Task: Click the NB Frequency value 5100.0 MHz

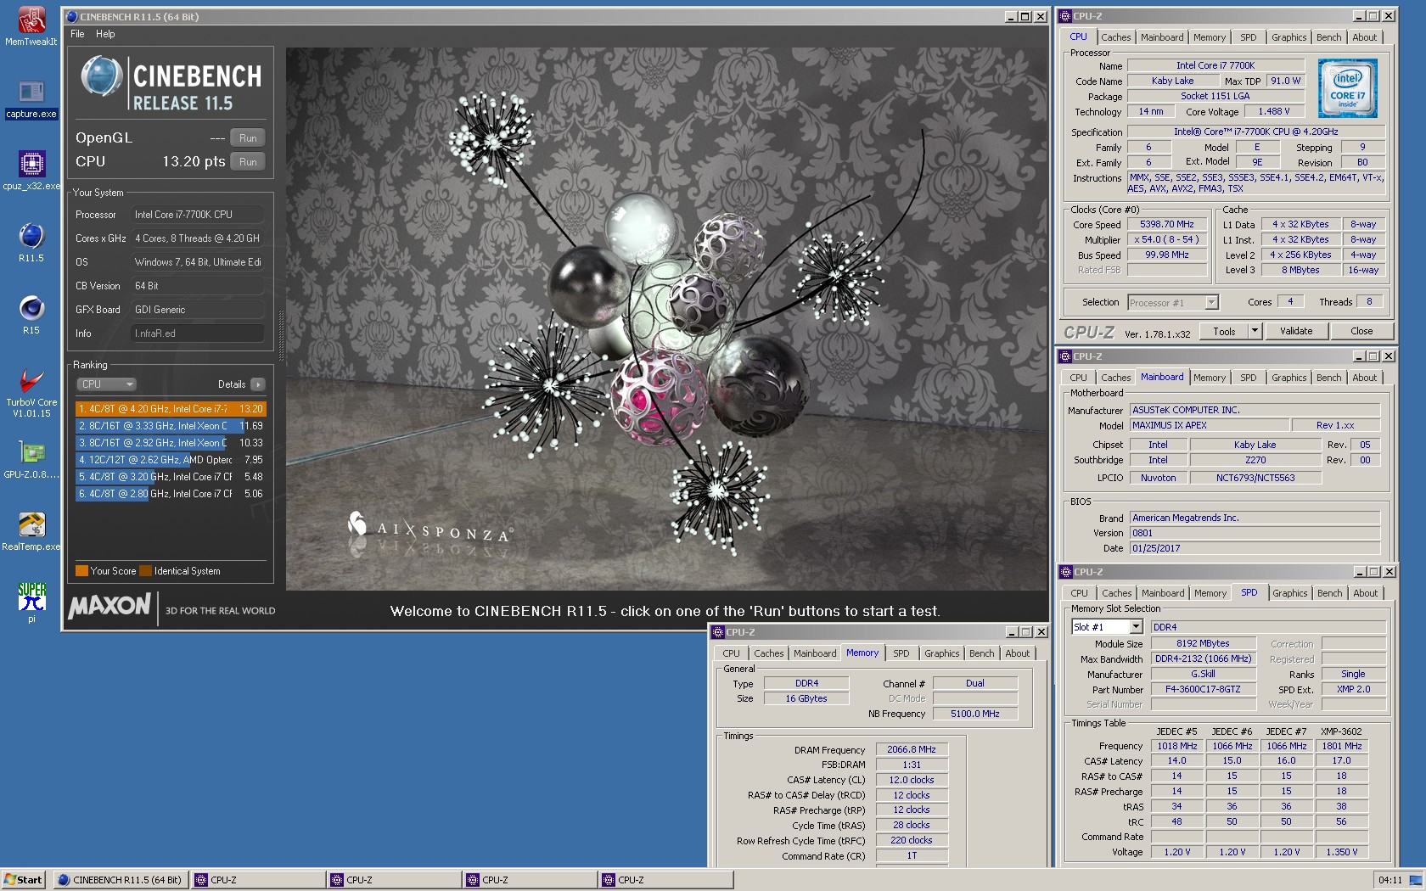Action: [974, 714]
